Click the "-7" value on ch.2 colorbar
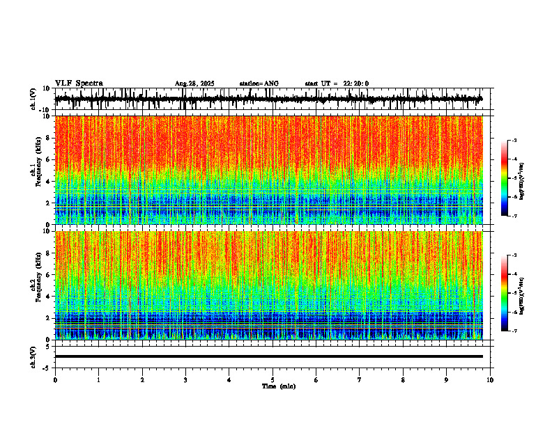The height and width of the screenshot is (426, 552). coord(514,331)
